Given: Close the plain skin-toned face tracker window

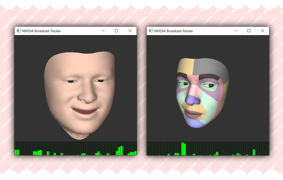Looking at the screenshot, I should [130, 31].
